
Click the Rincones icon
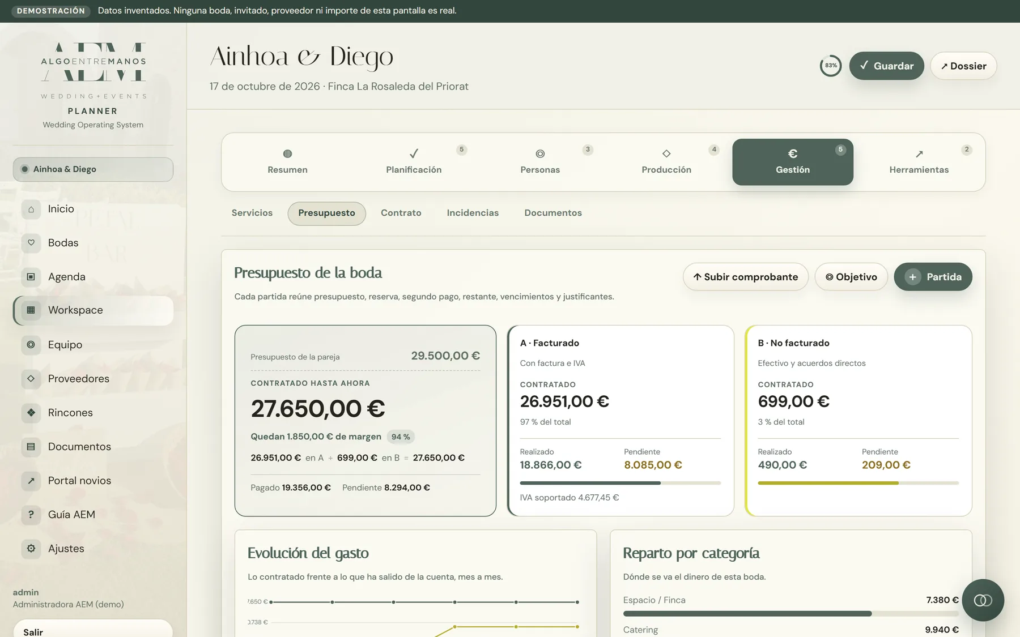(x=31, y=412)
